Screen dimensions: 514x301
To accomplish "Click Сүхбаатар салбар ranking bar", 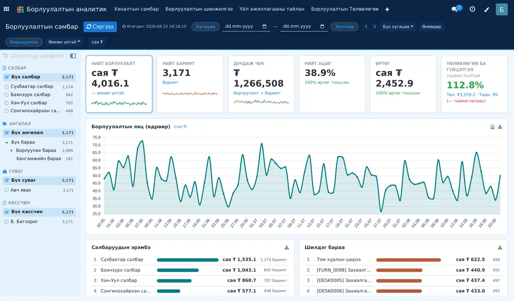I will [x=188, y=260].
